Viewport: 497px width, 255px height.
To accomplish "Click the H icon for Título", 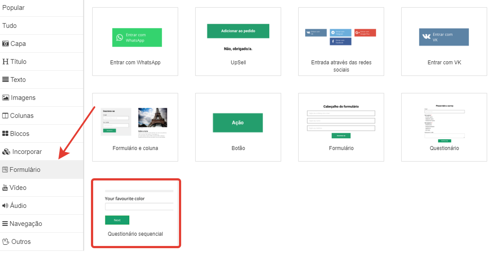I will (x=6, y=62).
